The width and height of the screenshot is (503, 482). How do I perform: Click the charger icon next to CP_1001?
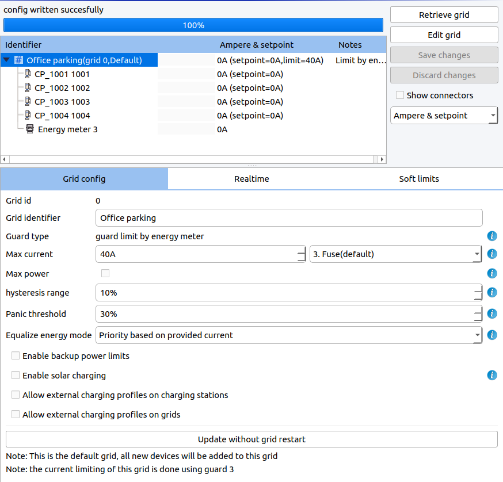pos(28,74)
